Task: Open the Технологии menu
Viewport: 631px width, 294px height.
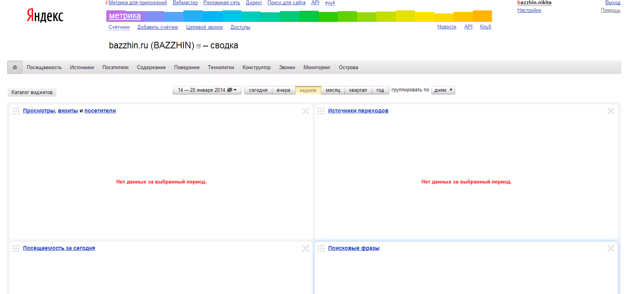Action: click(x=221, y=68)
